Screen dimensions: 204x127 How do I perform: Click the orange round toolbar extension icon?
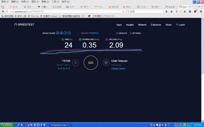point(185,12)
